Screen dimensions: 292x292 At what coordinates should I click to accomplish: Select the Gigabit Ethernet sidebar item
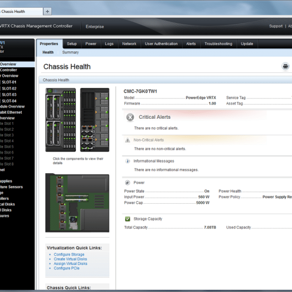pyautogui.click(x=11, y=112)
